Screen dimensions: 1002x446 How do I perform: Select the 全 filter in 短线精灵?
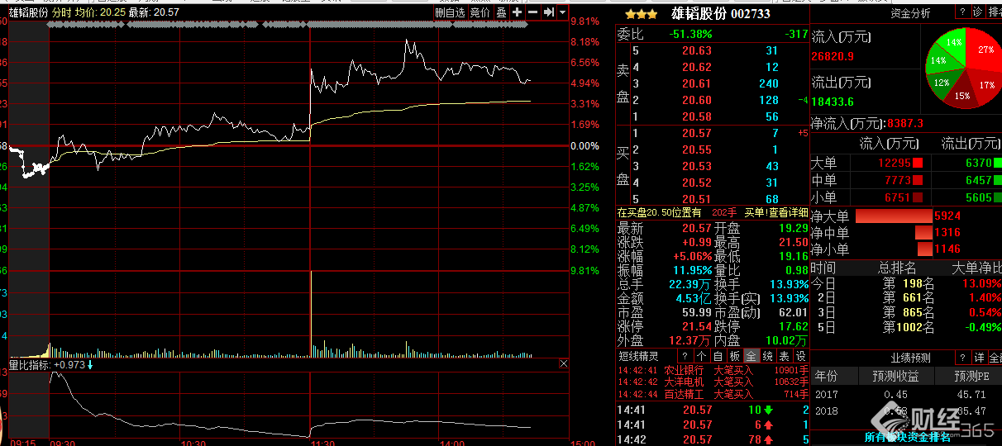click(751, 356)
